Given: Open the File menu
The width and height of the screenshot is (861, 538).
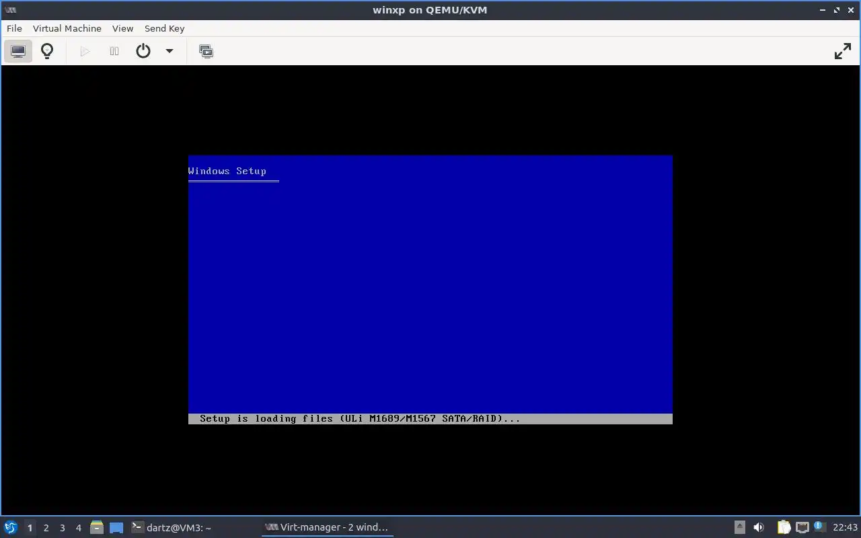Looking at the screenshot, I should (14, 28).
